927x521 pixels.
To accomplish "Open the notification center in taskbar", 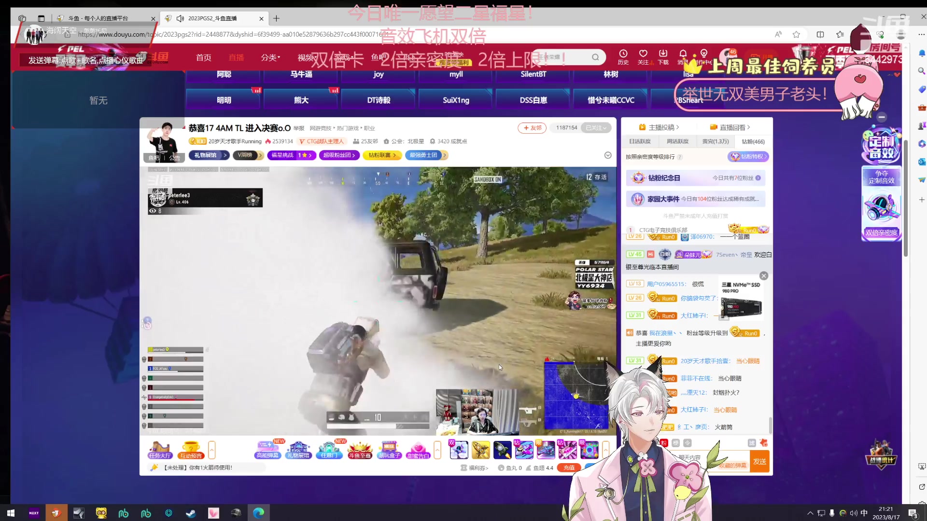I will point(913,513).
